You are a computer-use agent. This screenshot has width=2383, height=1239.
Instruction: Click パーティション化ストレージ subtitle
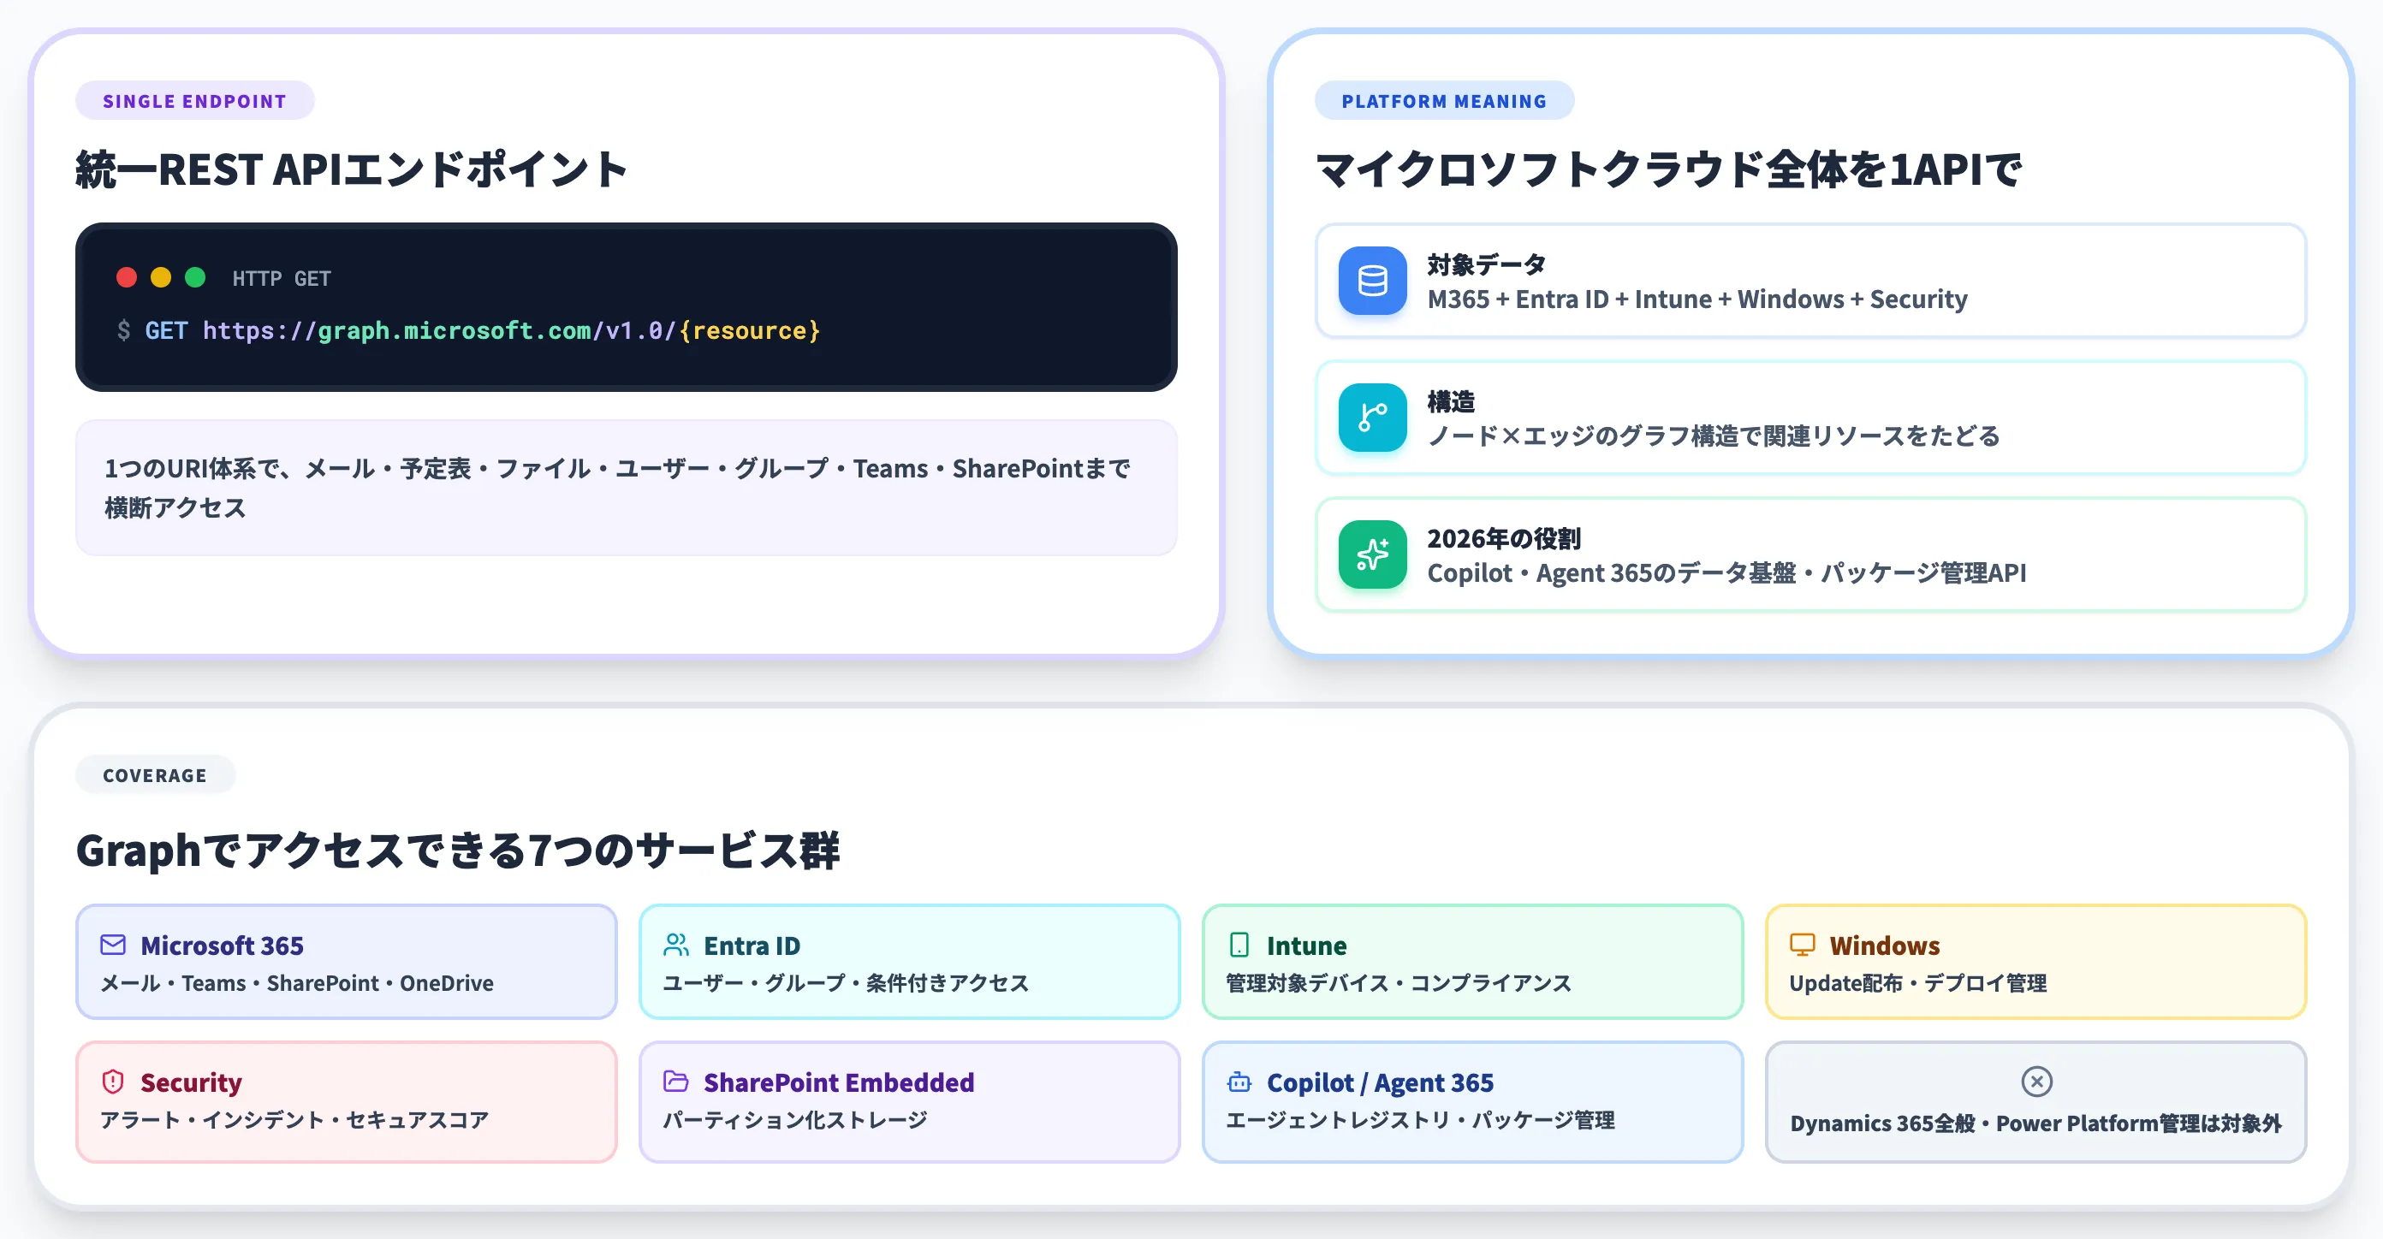coord(795,1120)
